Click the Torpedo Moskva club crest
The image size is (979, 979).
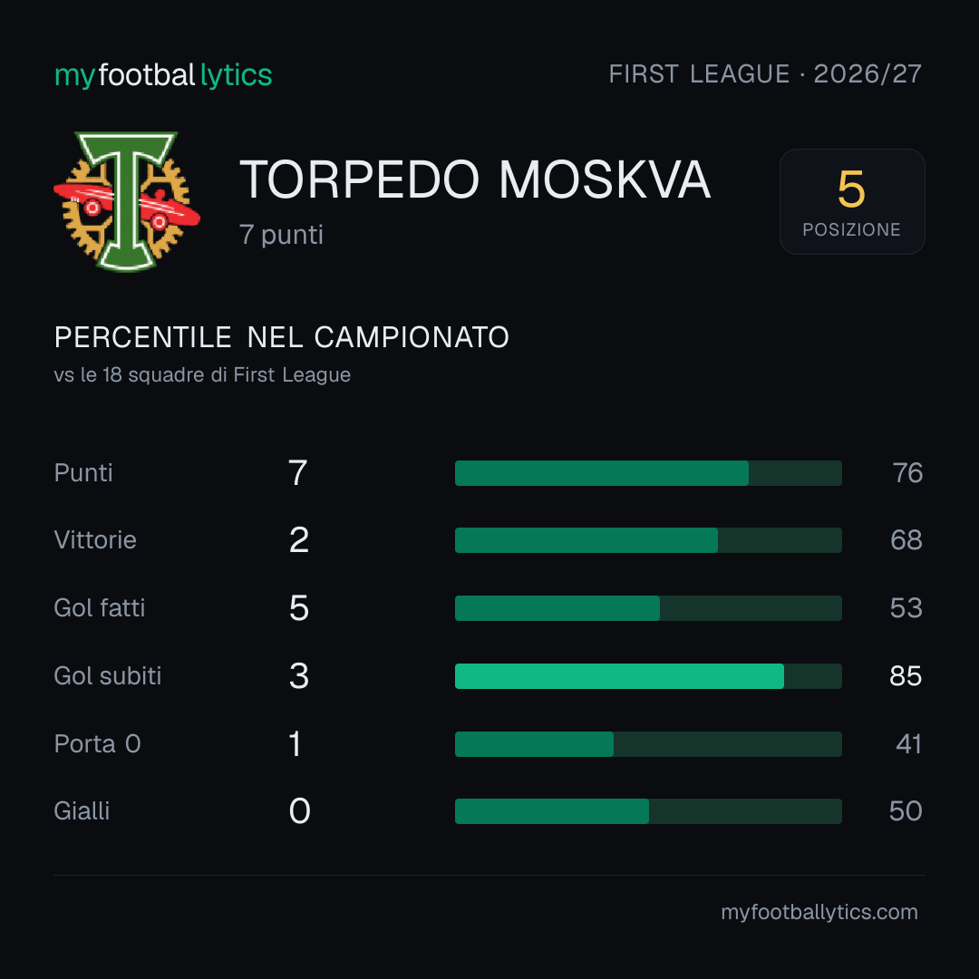(x=127, y=201)
